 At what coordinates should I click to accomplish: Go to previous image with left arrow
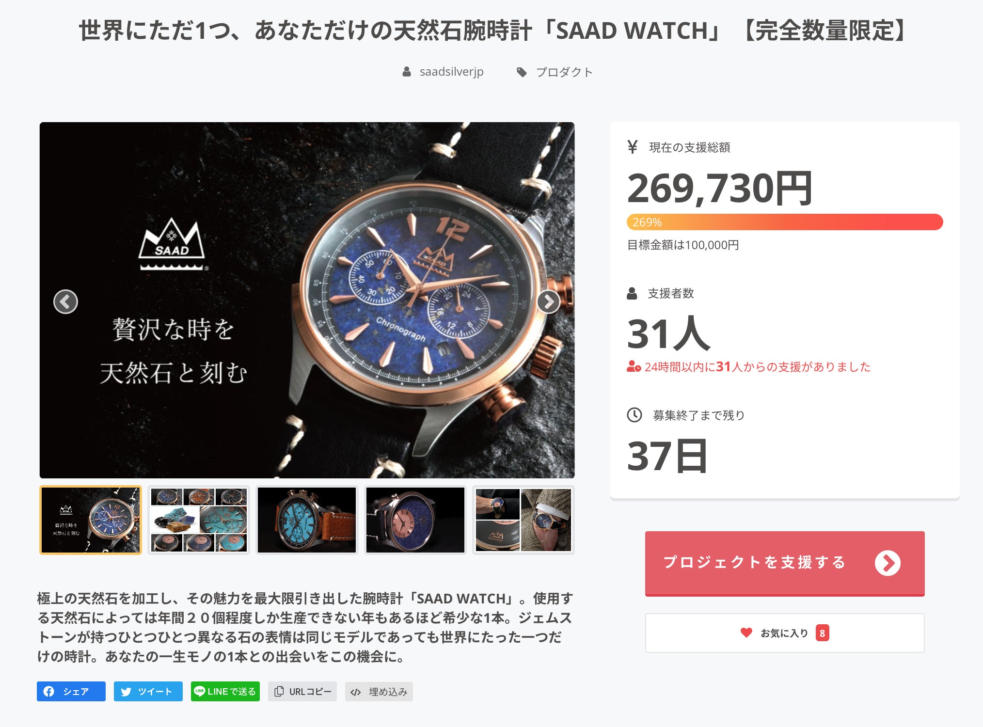(65, 302)
